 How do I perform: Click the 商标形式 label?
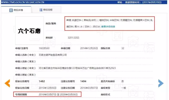pos(105,94)
